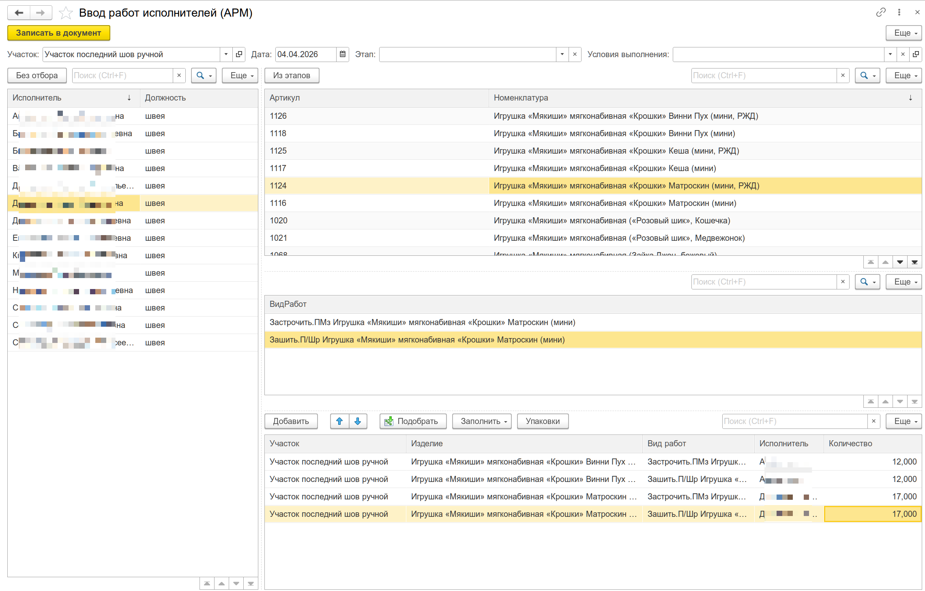
Task: Select the Кеша (мини) item 1117
Action: pos(593,168)
